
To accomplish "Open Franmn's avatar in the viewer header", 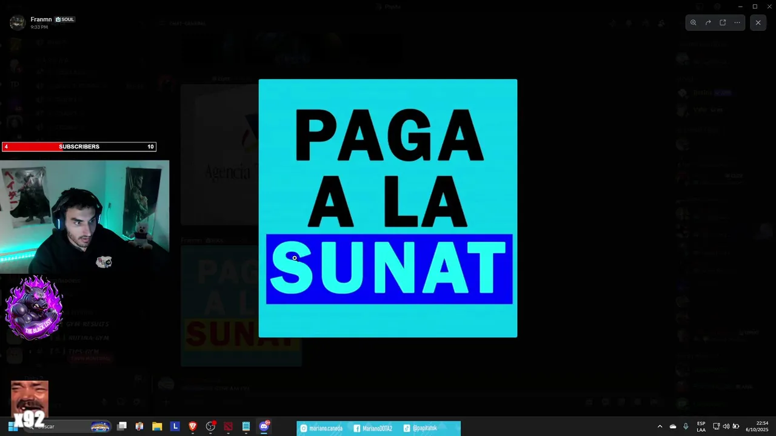I will click(18, 22).
